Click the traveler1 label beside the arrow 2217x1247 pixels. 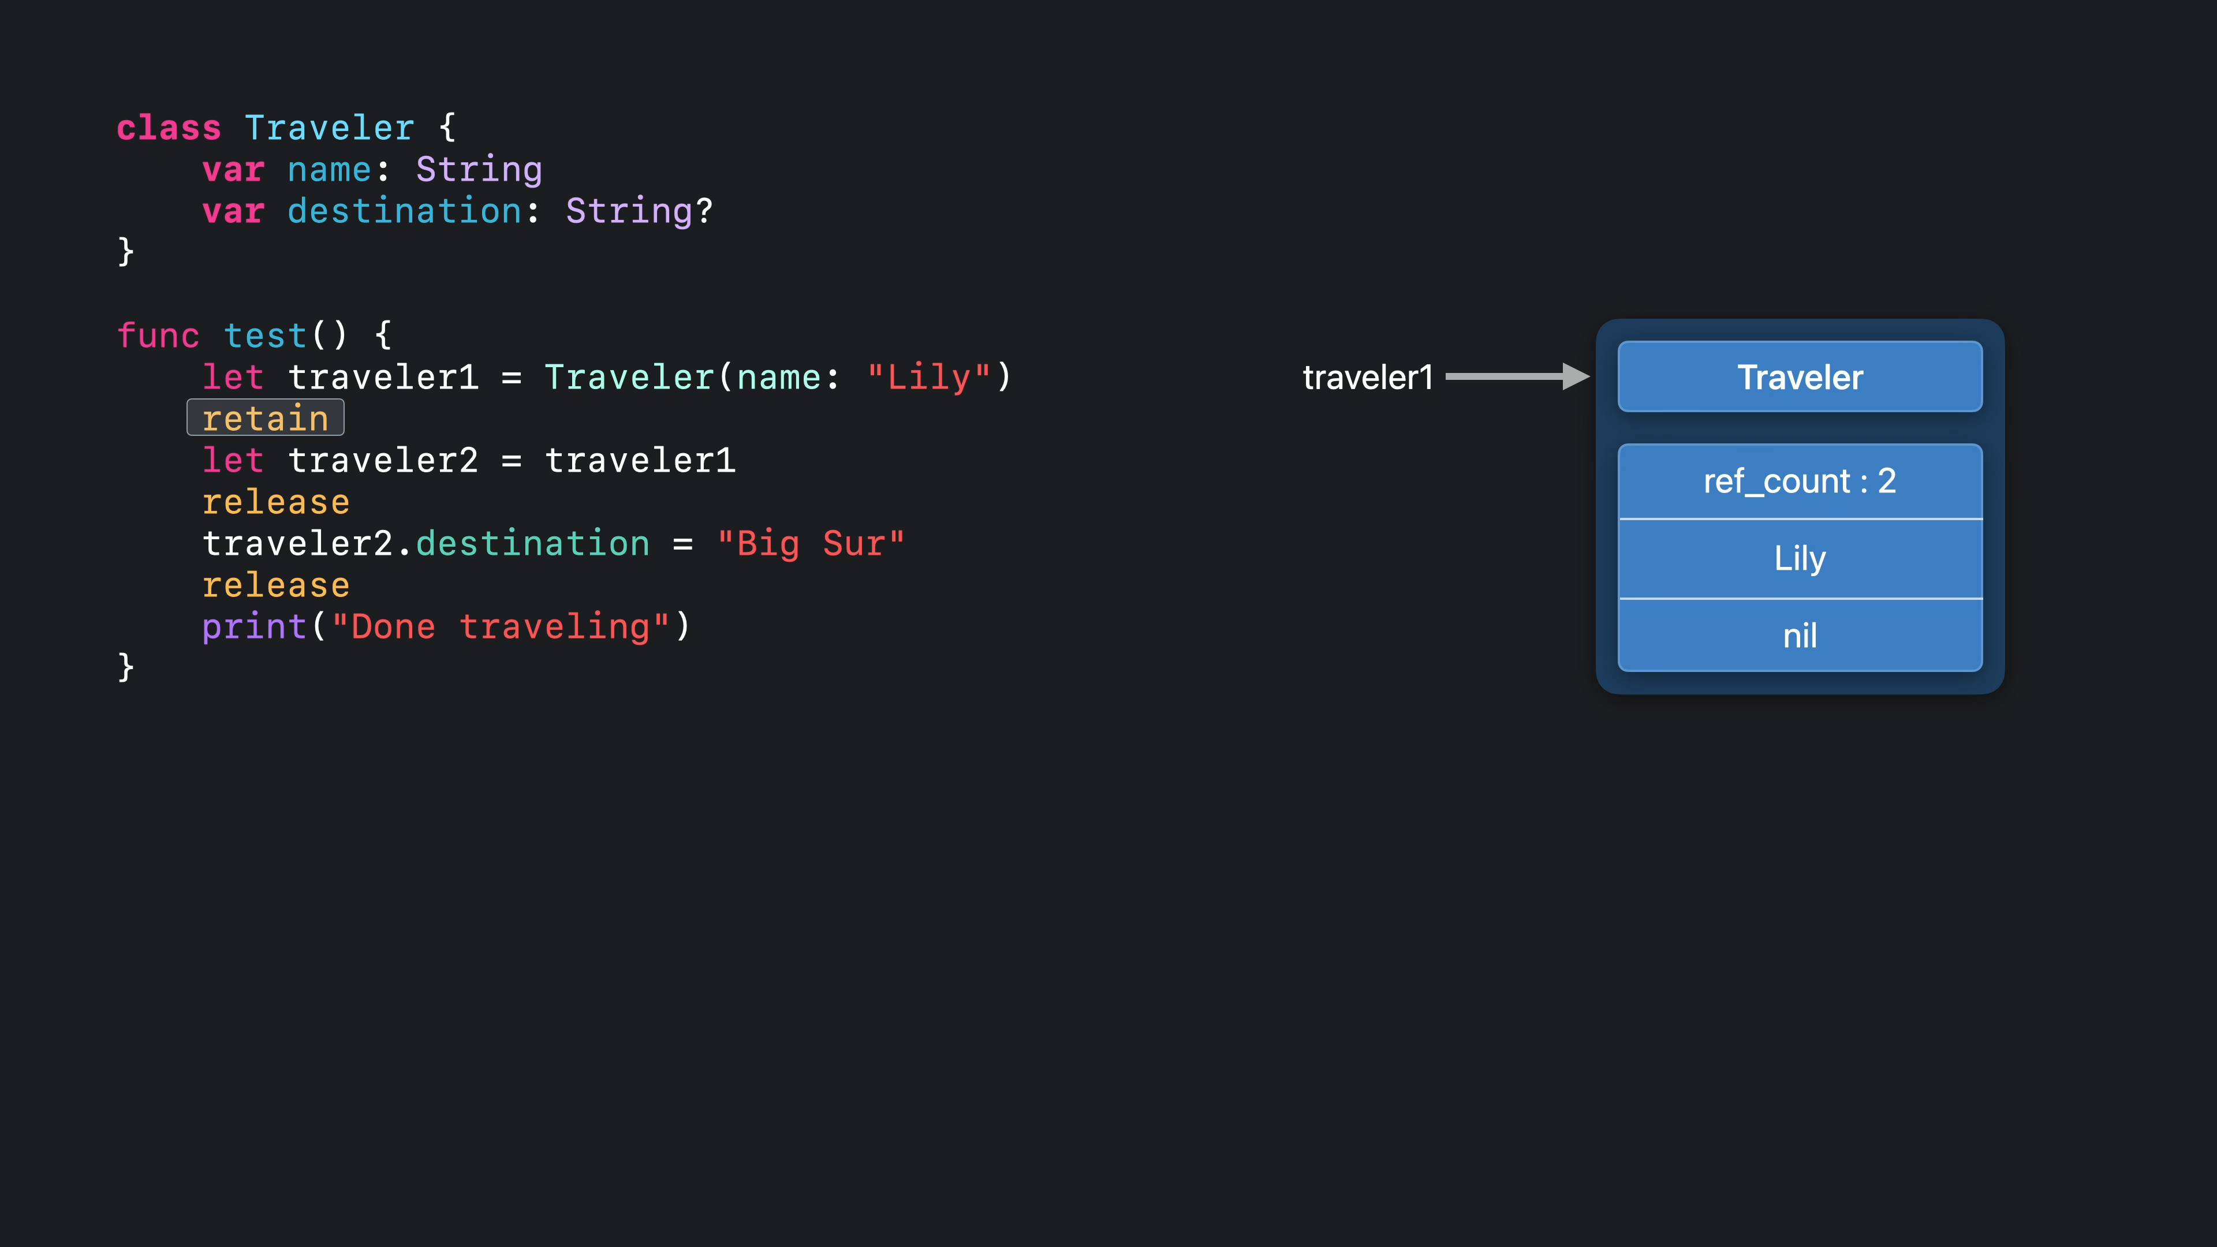click(x=1368, y=377)
